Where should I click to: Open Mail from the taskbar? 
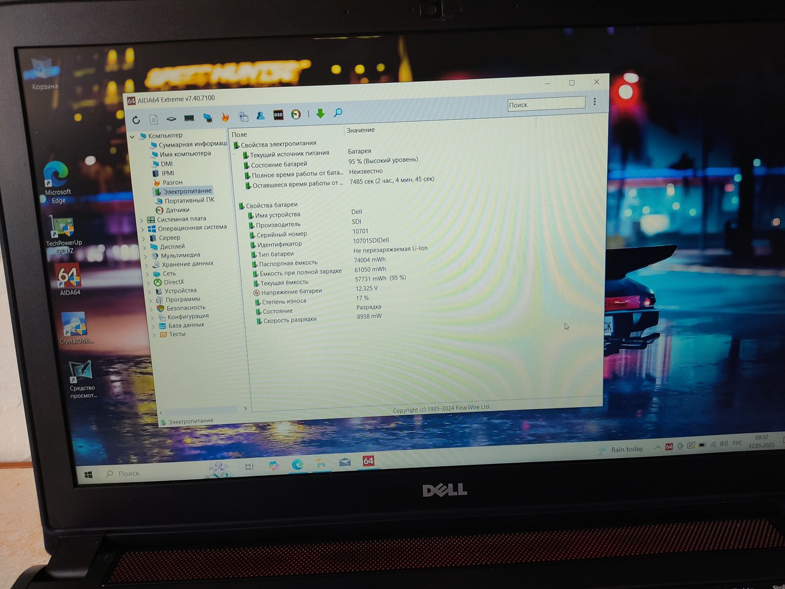coord(345,462)
